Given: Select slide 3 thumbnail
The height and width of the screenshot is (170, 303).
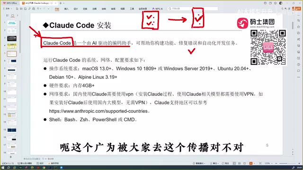Looking at the screenshot, I should tap(12, 38).
